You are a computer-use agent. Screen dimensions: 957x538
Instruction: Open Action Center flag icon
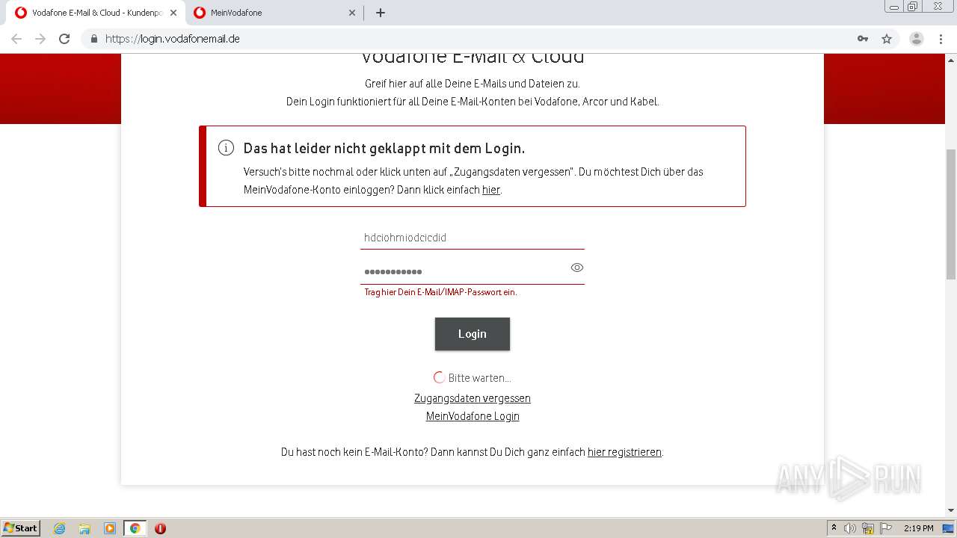point(885,528)
